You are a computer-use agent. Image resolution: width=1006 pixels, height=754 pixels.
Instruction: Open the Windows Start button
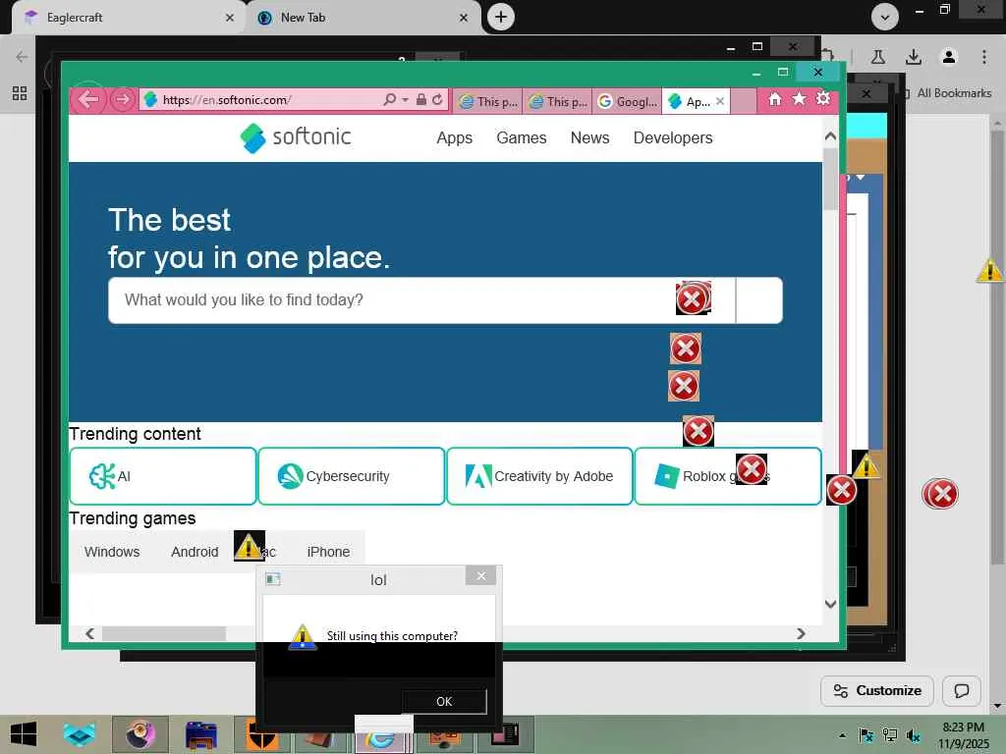pyautogui.click(x=24, y=734)
